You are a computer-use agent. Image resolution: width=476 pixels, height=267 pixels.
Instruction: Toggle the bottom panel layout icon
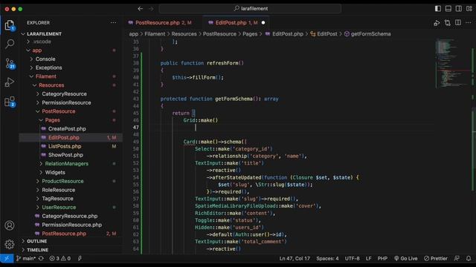(x=448, y=8)
